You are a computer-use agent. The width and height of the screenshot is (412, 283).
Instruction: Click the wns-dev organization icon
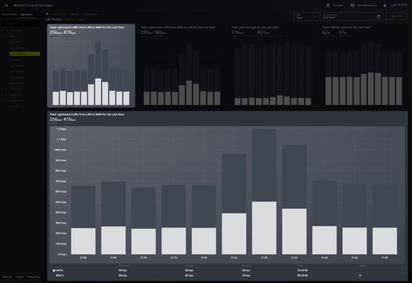coord(328,5)
